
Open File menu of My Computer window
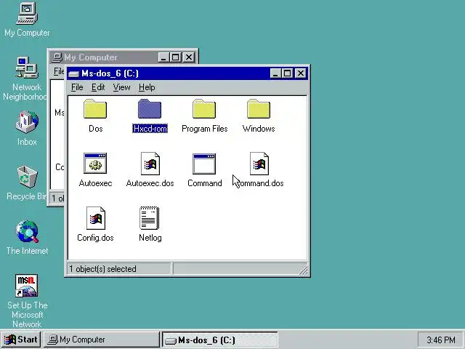59,71
